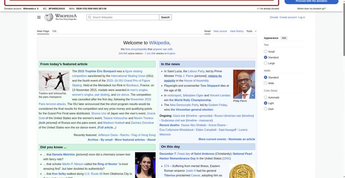This screenshot has width=345, height=178.
Task: Open Daniela Melchior photo thumbnail
Action: coord(145,165)
